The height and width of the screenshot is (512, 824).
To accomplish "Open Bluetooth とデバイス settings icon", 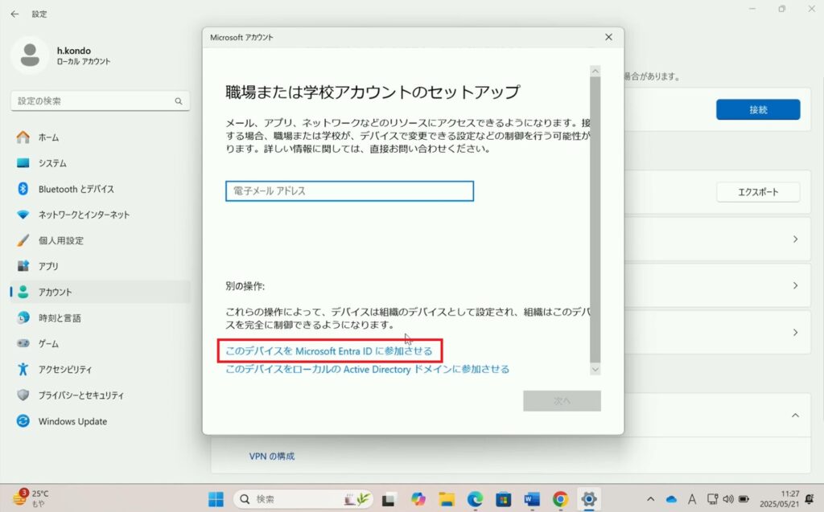I will pos(23,189).
